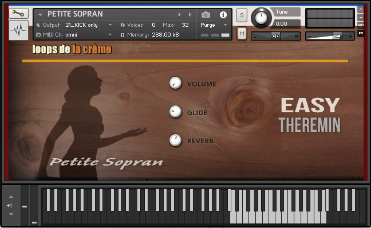The height and width of the screenshot is (228, 371).
Task: Decrease volume with minus button
Action: tap(309, 36)
